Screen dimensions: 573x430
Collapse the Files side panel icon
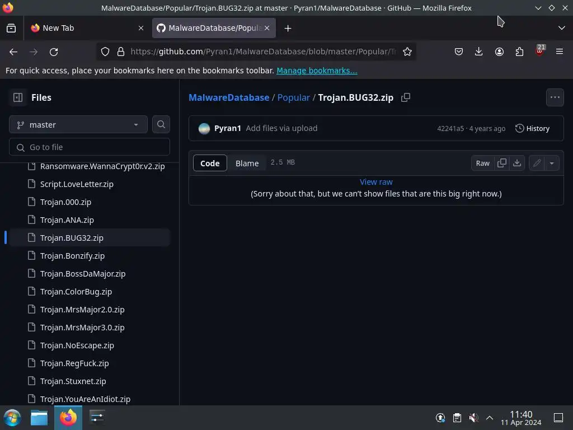[x=18, y=97]
